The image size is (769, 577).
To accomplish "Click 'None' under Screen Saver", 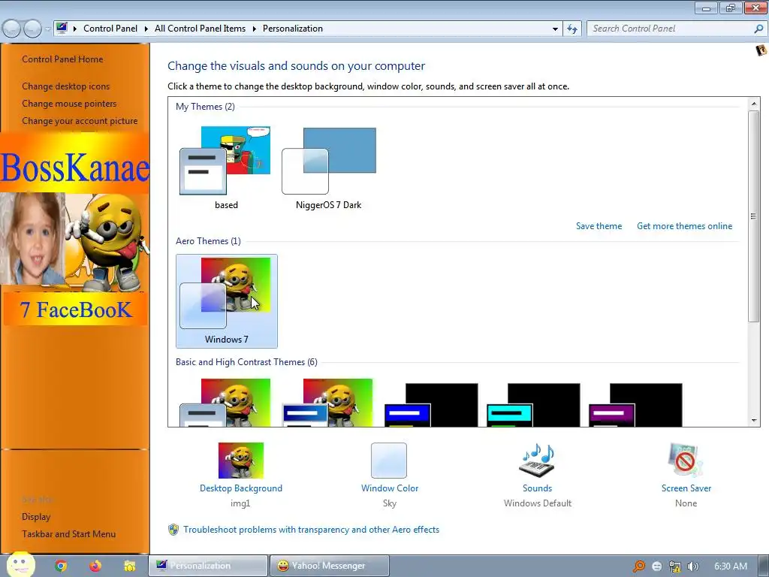I will point(686,503).
